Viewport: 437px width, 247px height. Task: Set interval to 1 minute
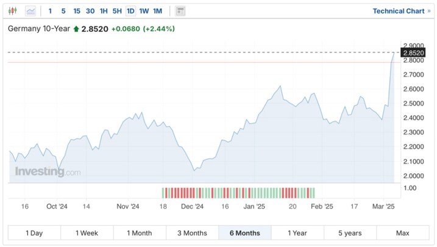50,11
